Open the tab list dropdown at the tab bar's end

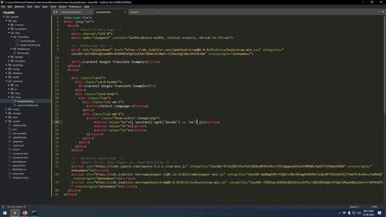pos(383,12)
